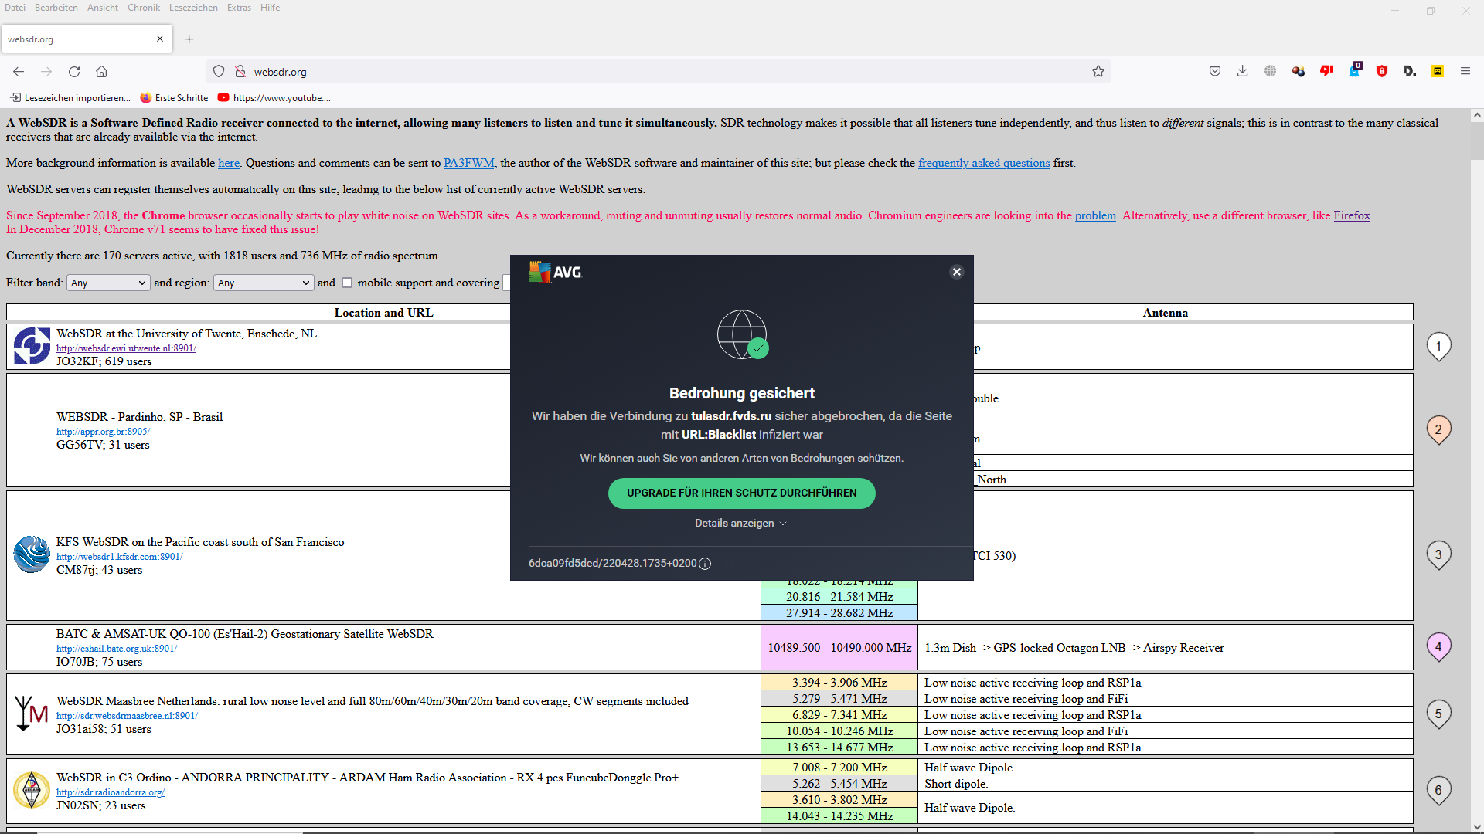Open the Pocket save button

coord(1215,71)
